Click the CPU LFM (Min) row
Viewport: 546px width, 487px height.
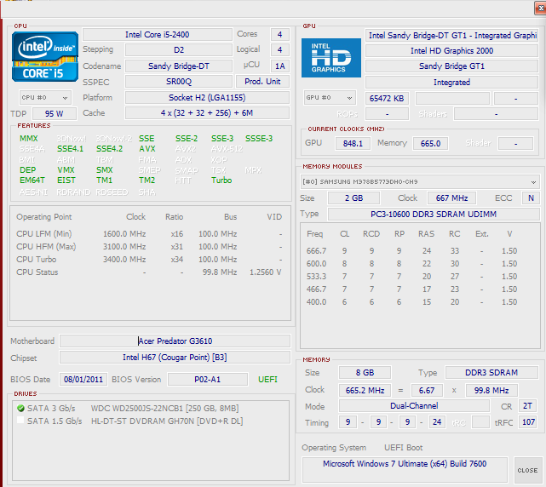tap(149, 233)
